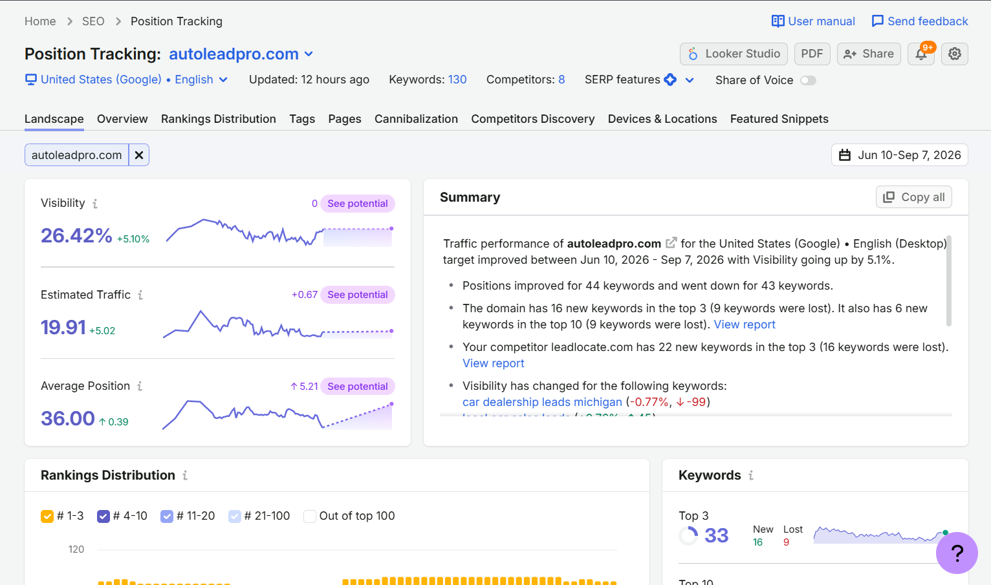Open the car dealership leads michigan keyword link
The image size is (991, 585).
pyautogui.click(x=542, y=402)
